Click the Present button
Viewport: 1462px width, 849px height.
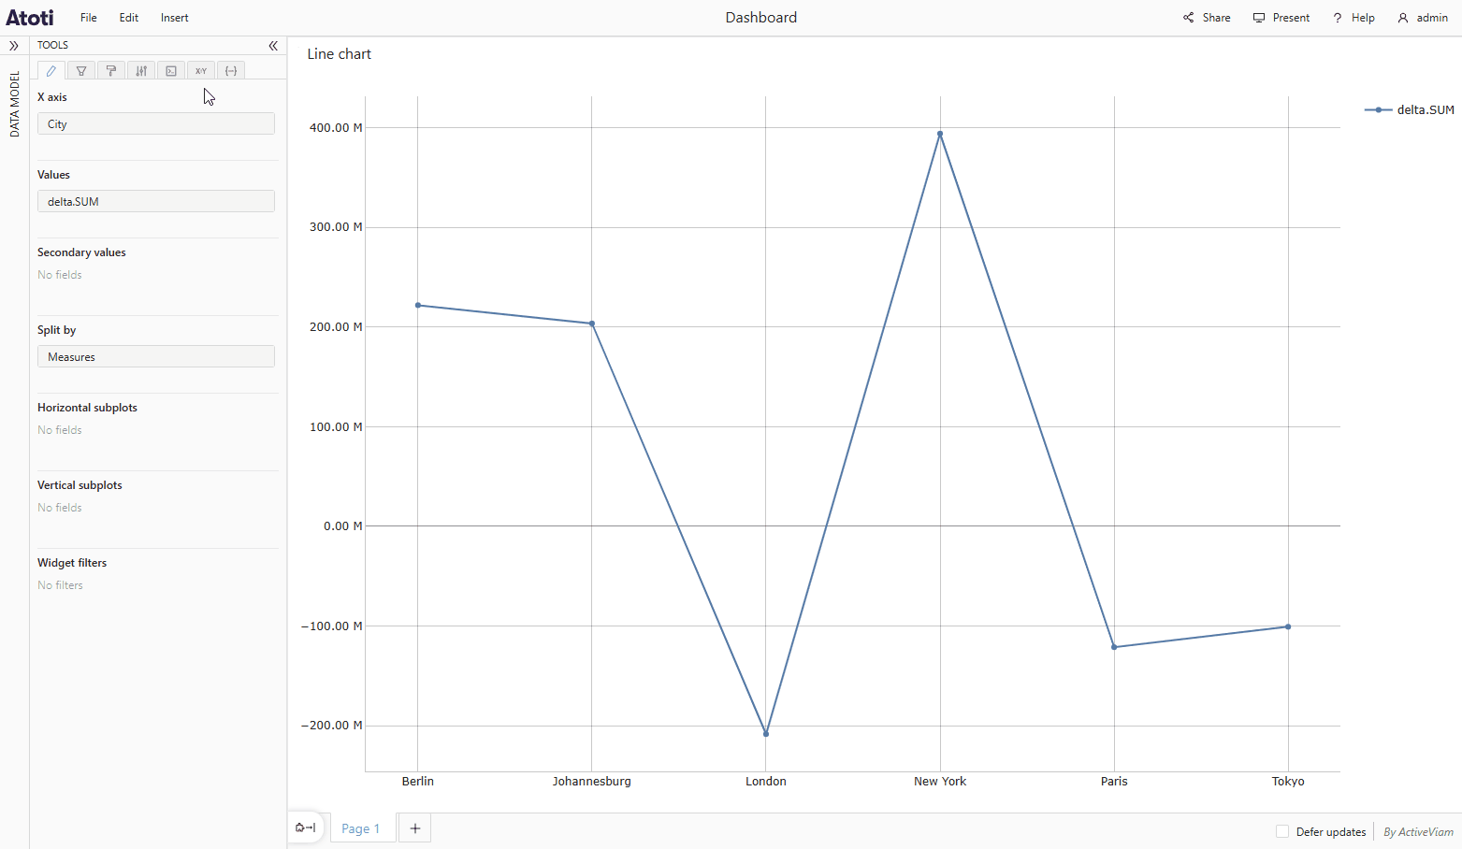pos(1281,17)
